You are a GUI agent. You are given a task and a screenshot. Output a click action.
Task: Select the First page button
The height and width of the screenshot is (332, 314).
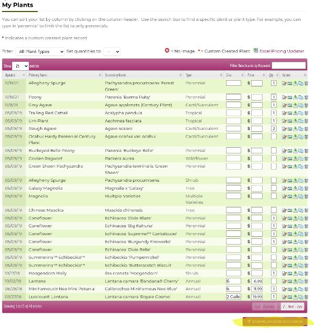(x=257, y=307)
